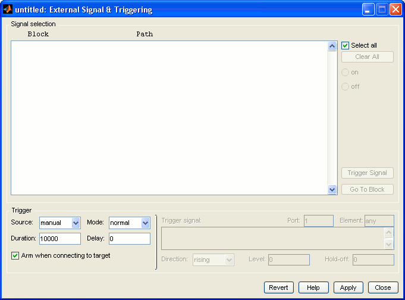This screenshot has height=300, width=405.
Task: Maximize the External Signal window
Action: click(x=382, y=10)
